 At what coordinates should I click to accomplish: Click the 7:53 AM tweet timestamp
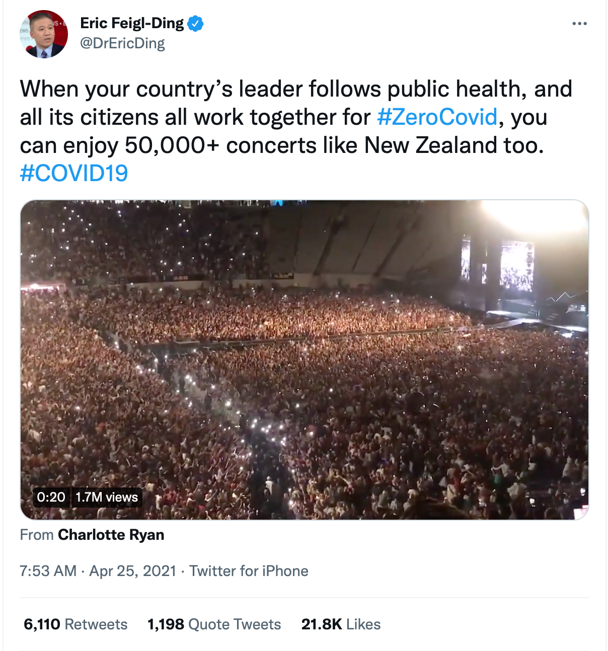(48, 571)
